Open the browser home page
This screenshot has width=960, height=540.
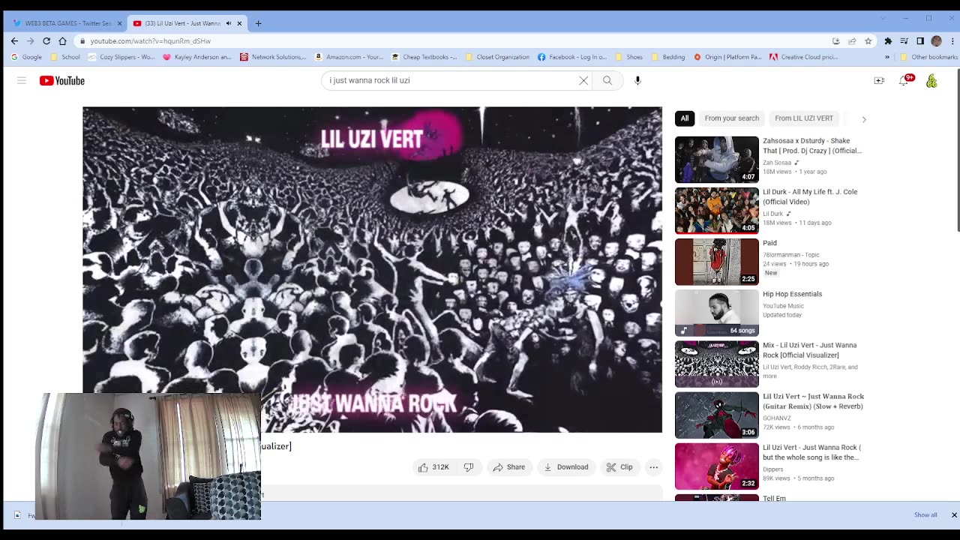point(63,41)
